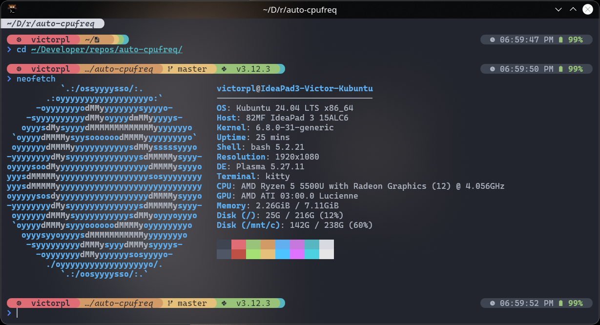Click 'v3.12.3' version label above neofetch
The image size is (600, 325).
(x=253, y=69)
